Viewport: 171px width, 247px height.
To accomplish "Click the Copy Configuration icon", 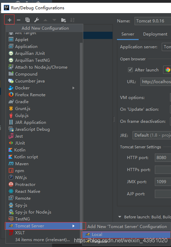I will (x=28, y=20).
